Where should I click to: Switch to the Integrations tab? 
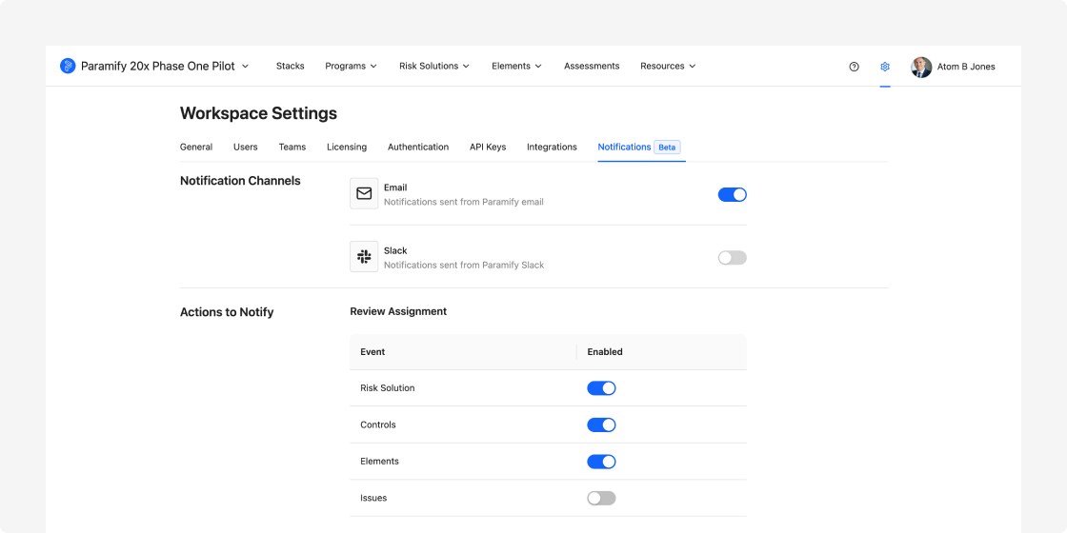[x=552, y=147]
